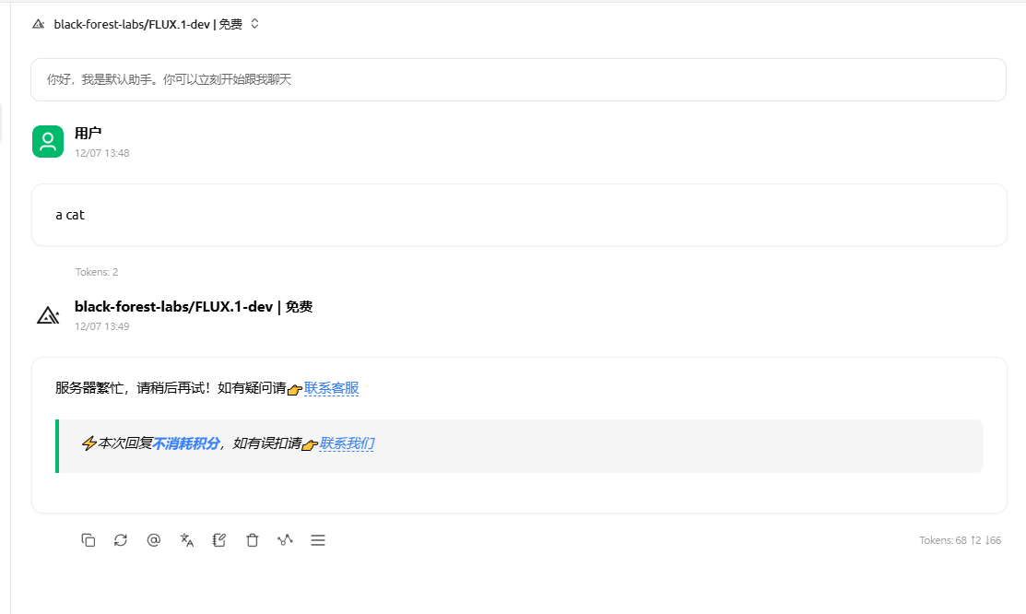Click the 联系我们 link
The height and width of the screenshot is (614, 1026).
point(347,443)
